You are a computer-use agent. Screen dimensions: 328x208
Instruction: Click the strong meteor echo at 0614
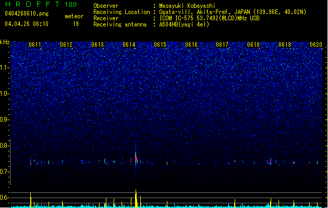pos(136,158)
